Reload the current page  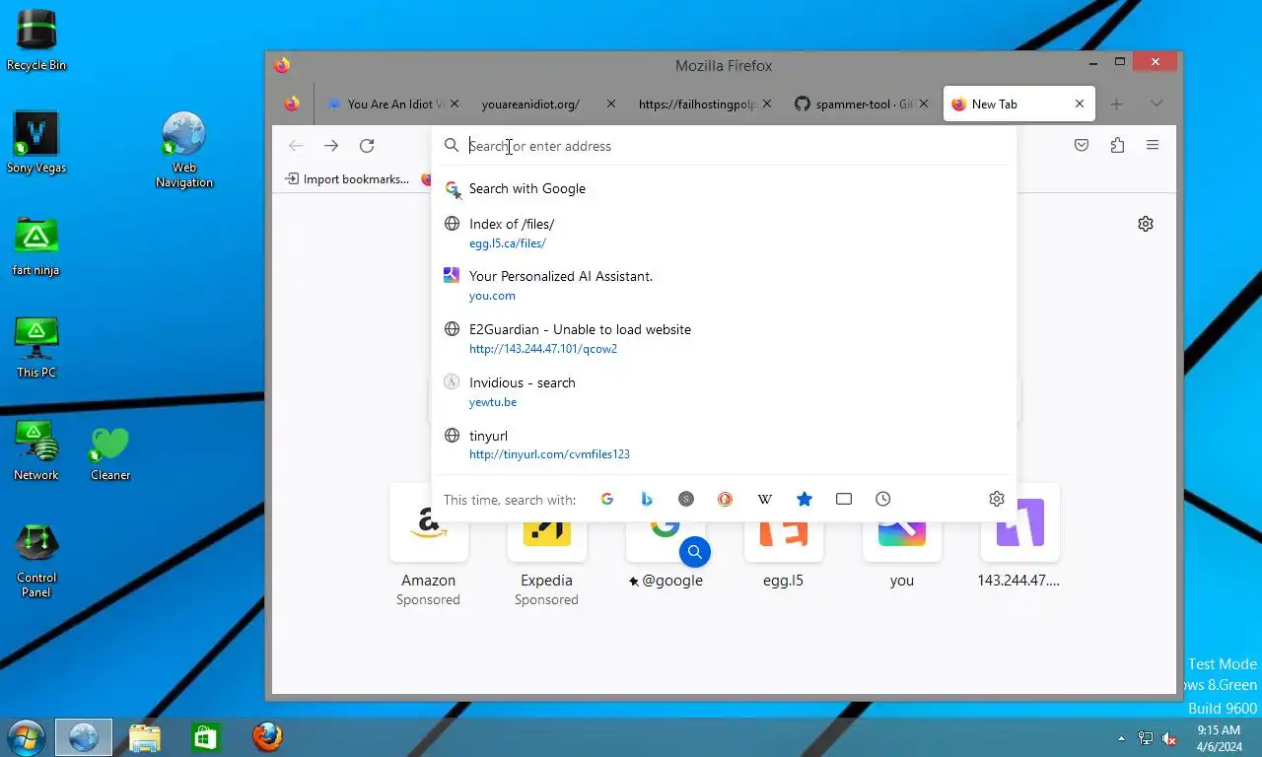click(367, 146)
